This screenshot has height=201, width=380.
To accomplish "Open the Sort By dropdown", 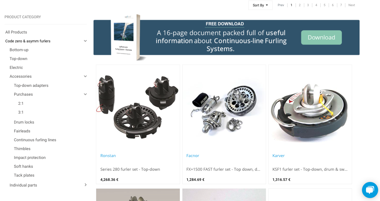I will coord(260,5).
